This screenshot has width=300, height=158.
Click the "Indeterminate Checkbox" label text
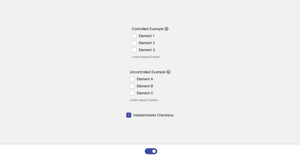[153, 115]
